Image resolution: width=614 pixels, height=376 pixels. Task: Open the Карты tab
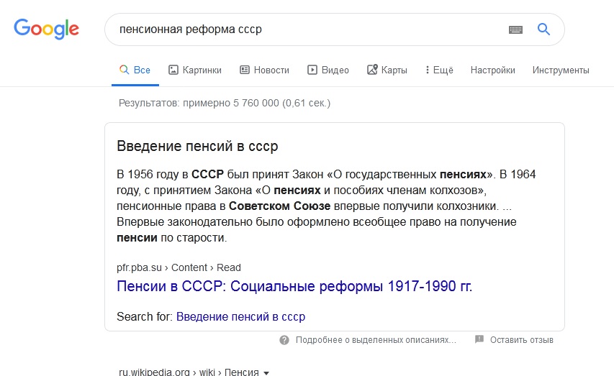click(387, 70)
